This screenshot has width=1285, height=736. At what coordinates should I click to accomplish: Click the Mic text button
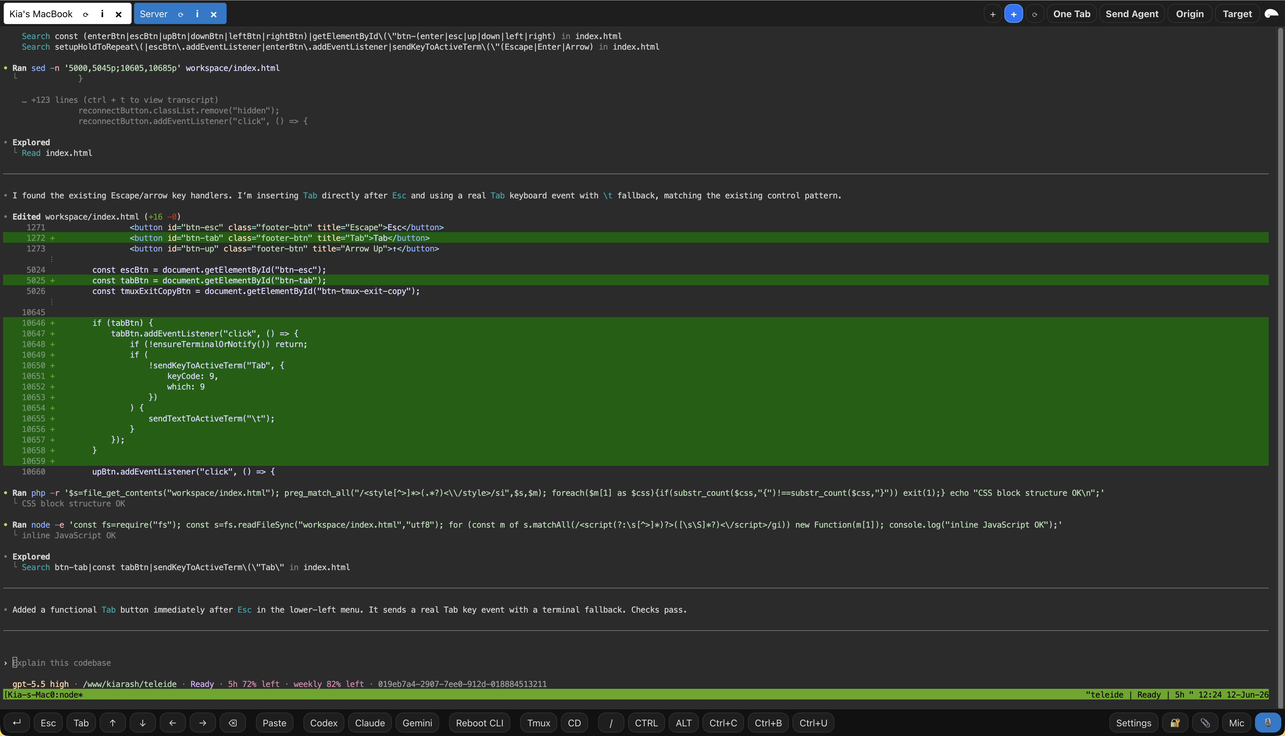click(x=1237, y=723)
